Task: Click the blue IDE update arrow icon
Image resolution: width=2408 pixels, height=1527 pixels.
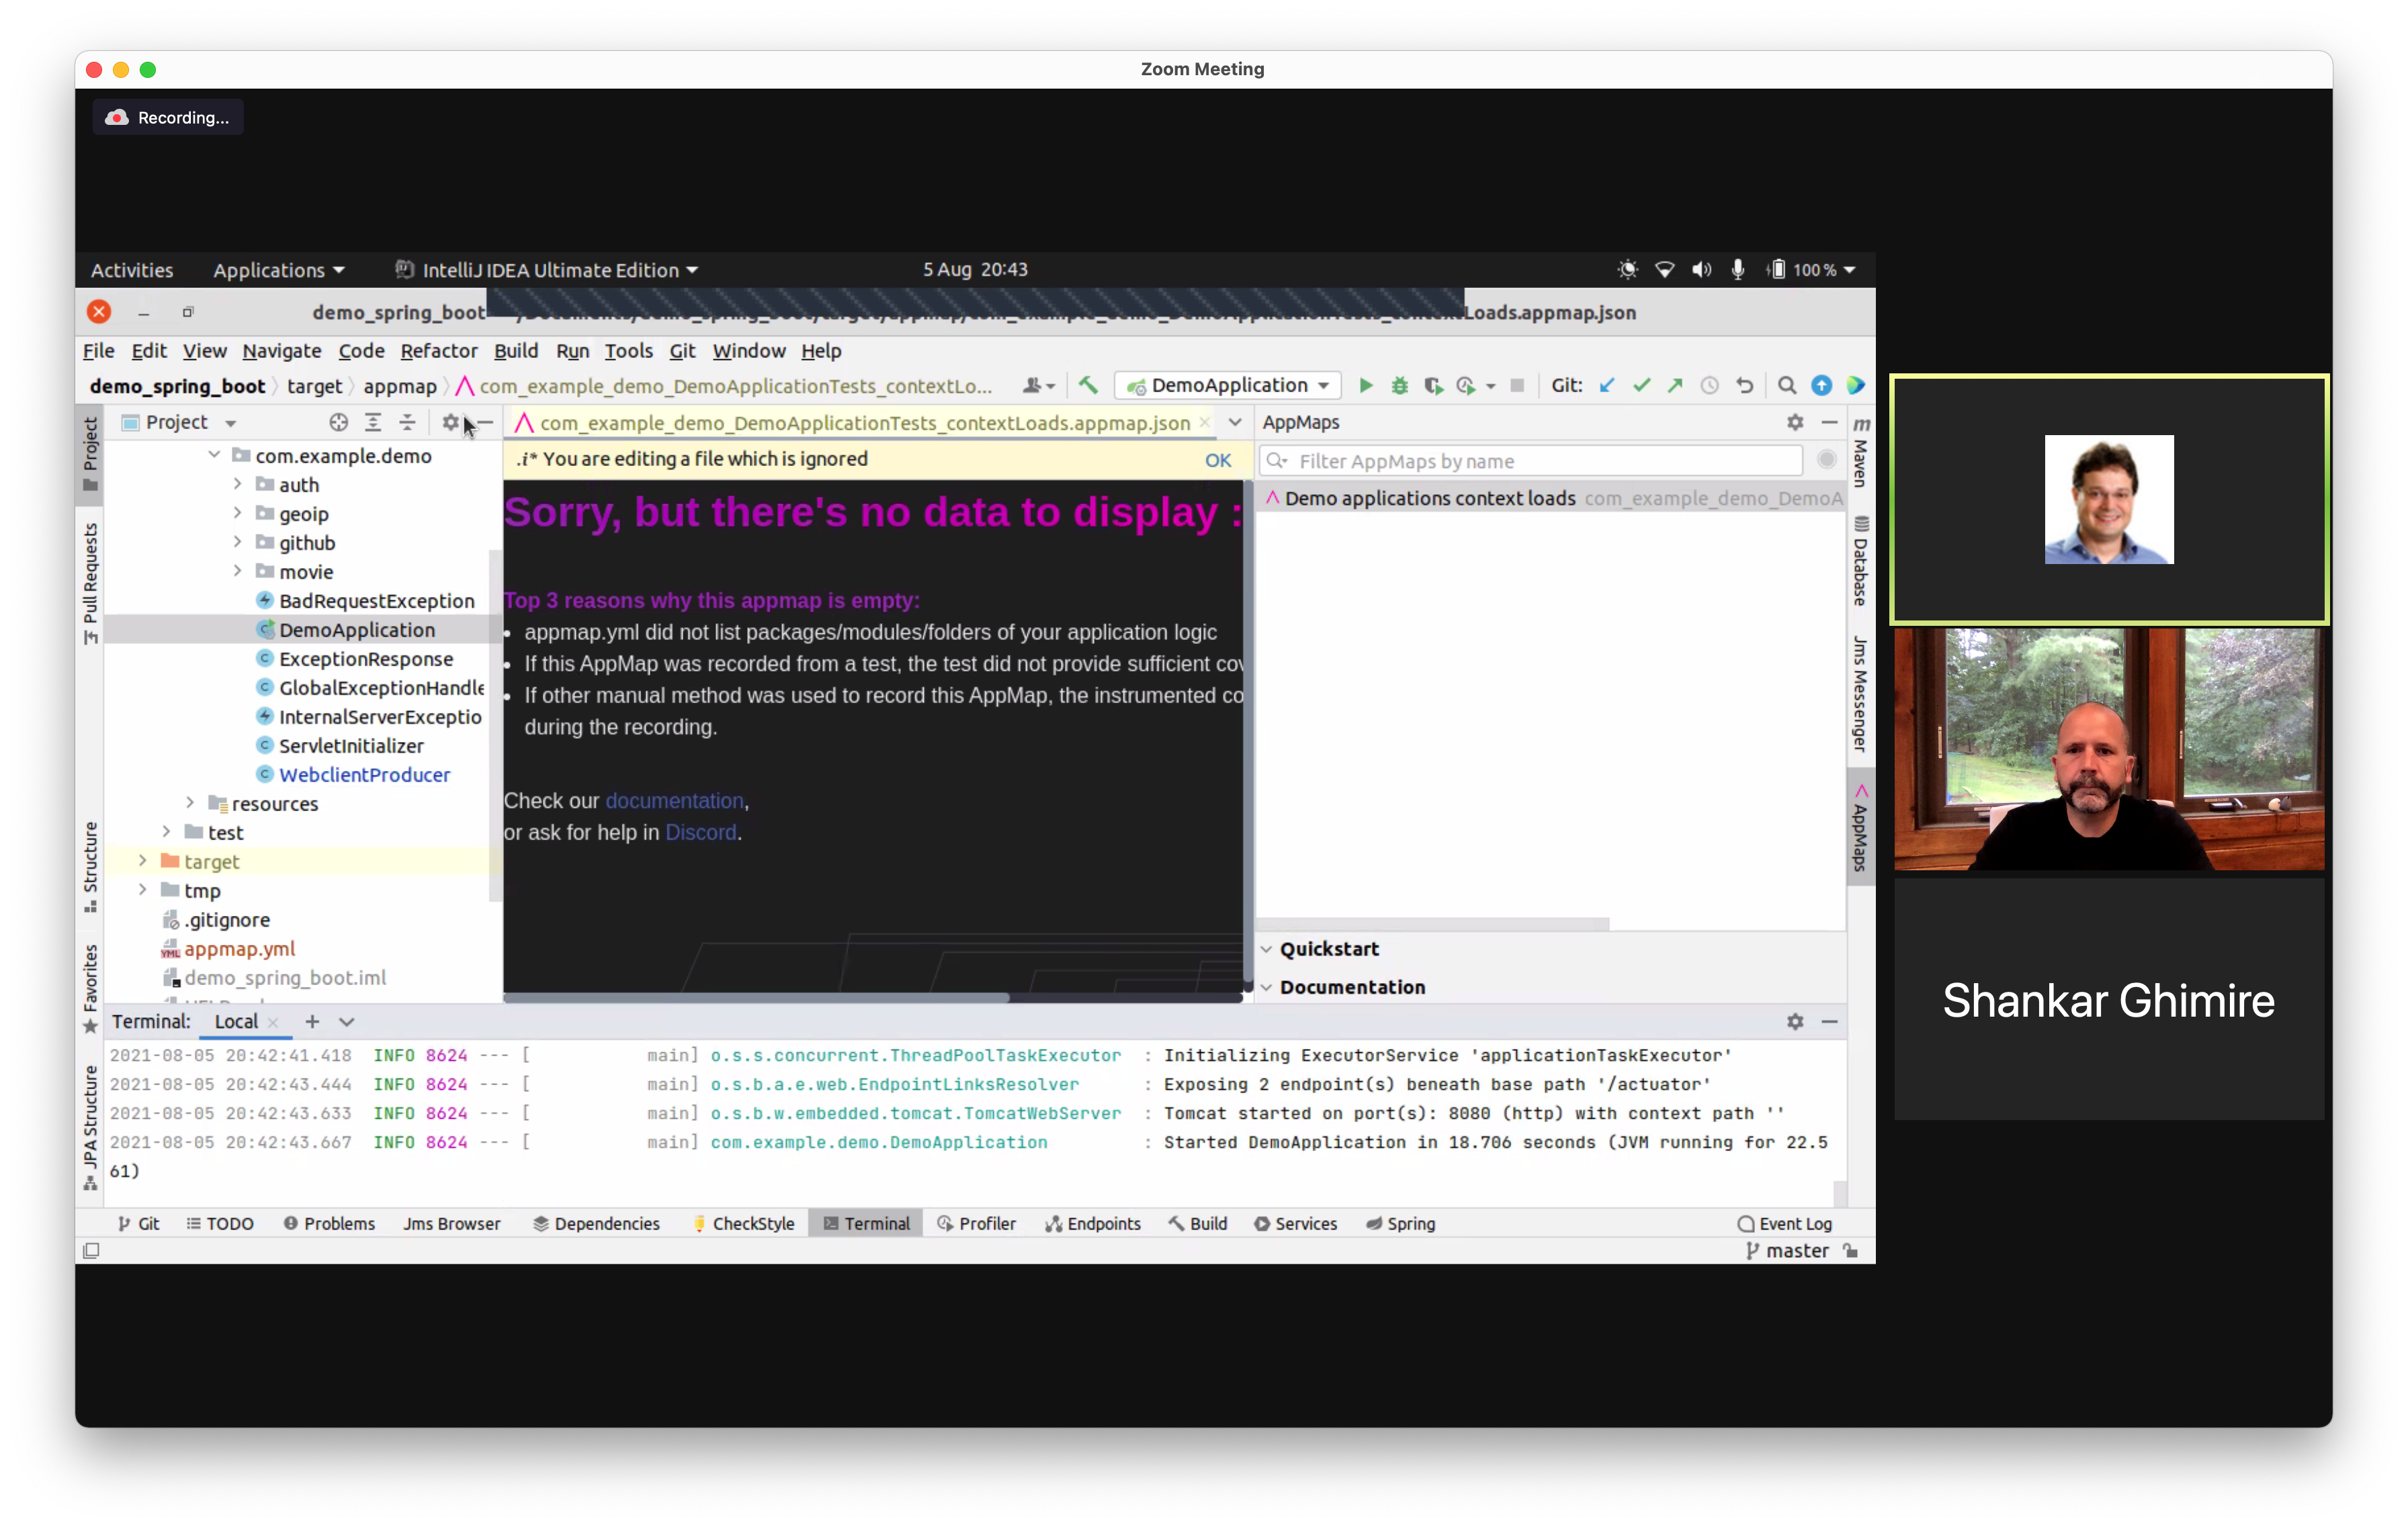Action: point(1822,385)
